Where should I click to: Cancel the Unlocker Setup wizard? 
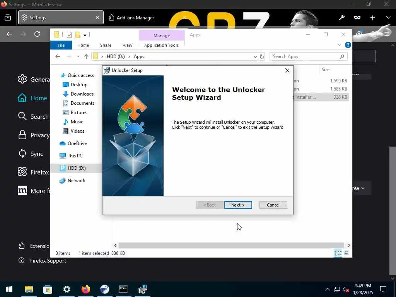click(x=273, y=205)
